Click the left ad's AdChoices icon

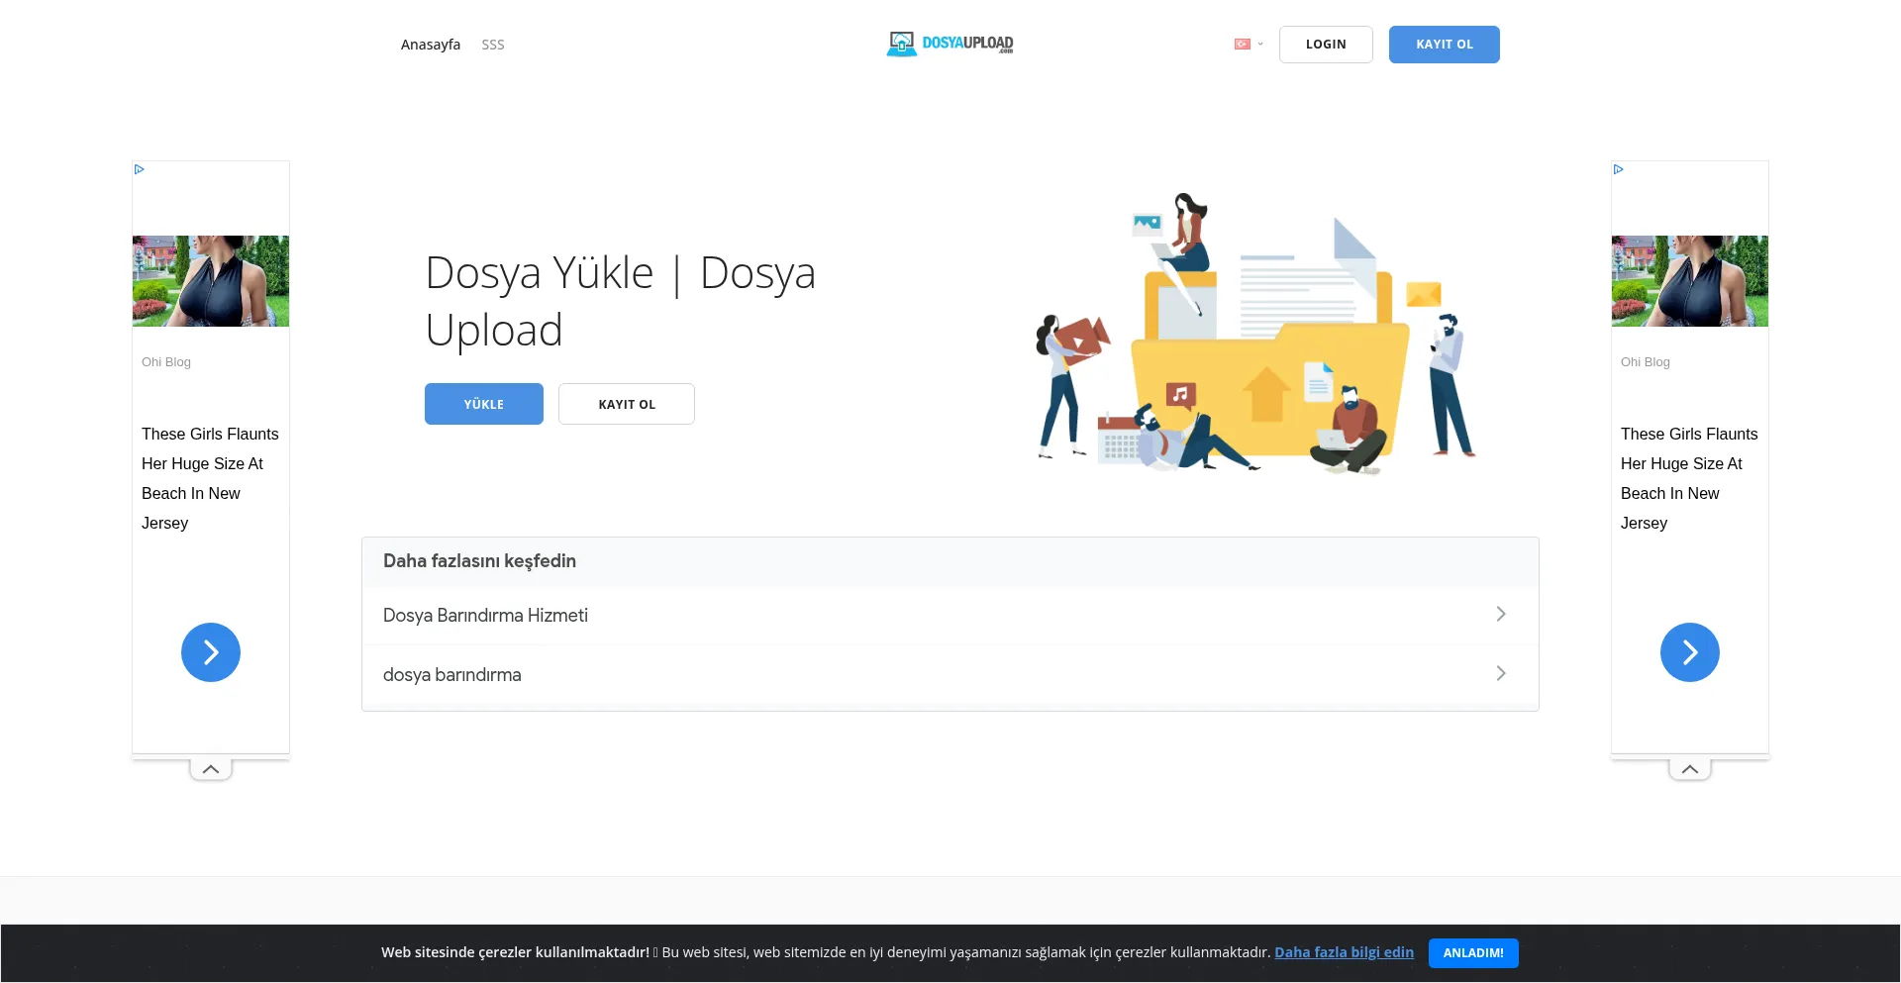[x=140, y=169]
